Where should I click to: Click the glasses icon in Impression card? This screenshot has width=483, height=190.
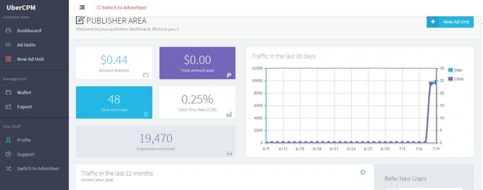point(229,153)
